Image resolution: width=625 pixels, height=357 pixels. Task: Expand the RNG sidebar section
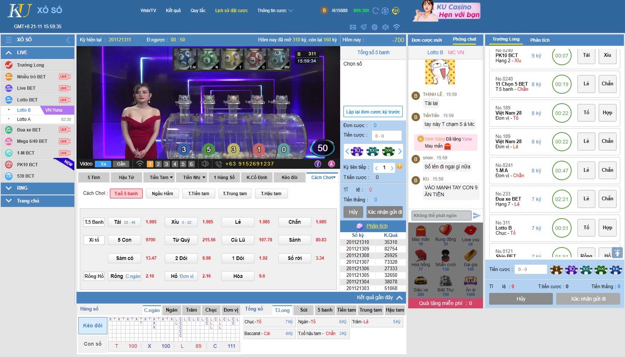coord(9,188)
